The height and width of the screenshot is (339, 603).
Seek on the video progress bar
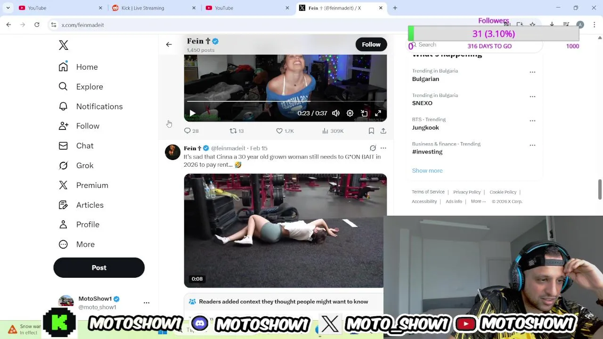[x=285, y=101]
